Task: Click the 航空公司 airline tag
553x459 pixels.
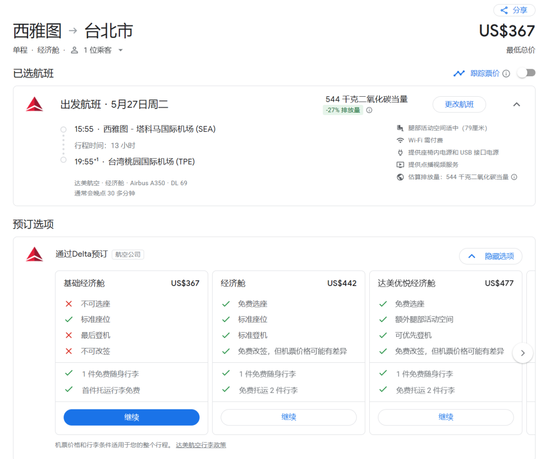Action: point(127,254)
